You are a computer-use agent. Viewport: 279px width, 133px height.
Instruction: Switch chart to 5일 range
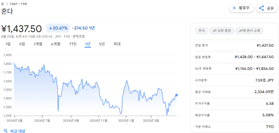pos(22,44)
